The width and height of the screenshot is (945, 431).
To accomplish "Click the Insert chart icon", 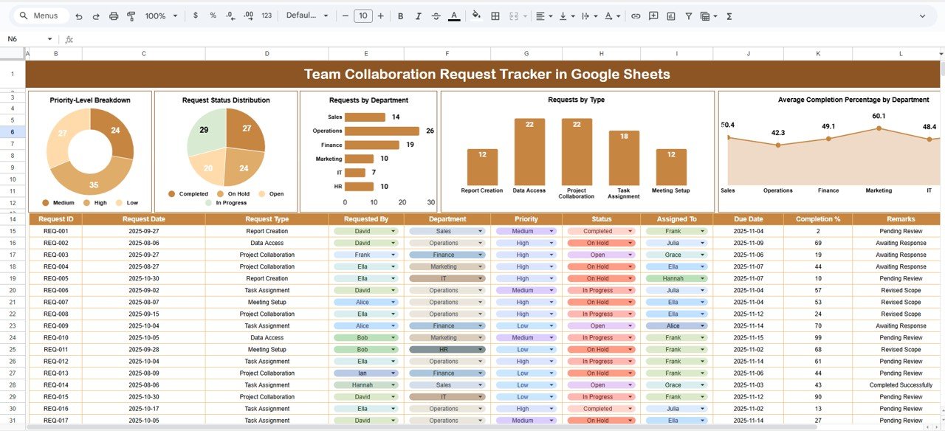I will click(671, 15).
